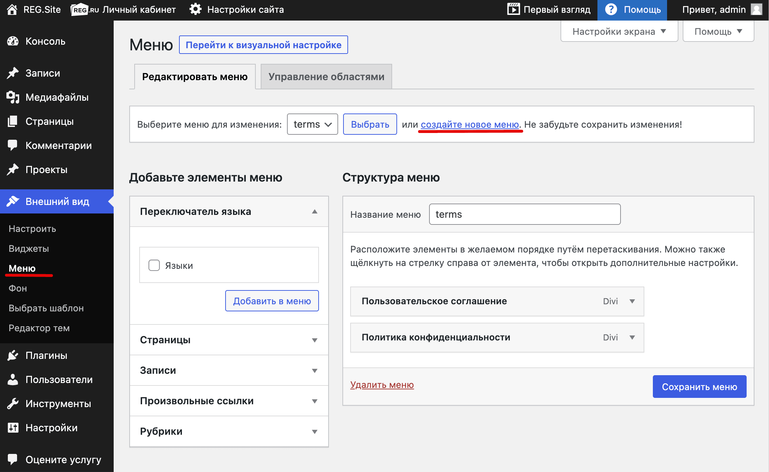Open the Меню submenu item
This screenshot has height=472, width=769.
click(x=22, y=268)
